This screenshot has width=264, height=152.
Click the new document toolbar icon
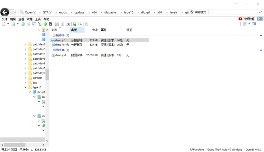click(3, 24)
